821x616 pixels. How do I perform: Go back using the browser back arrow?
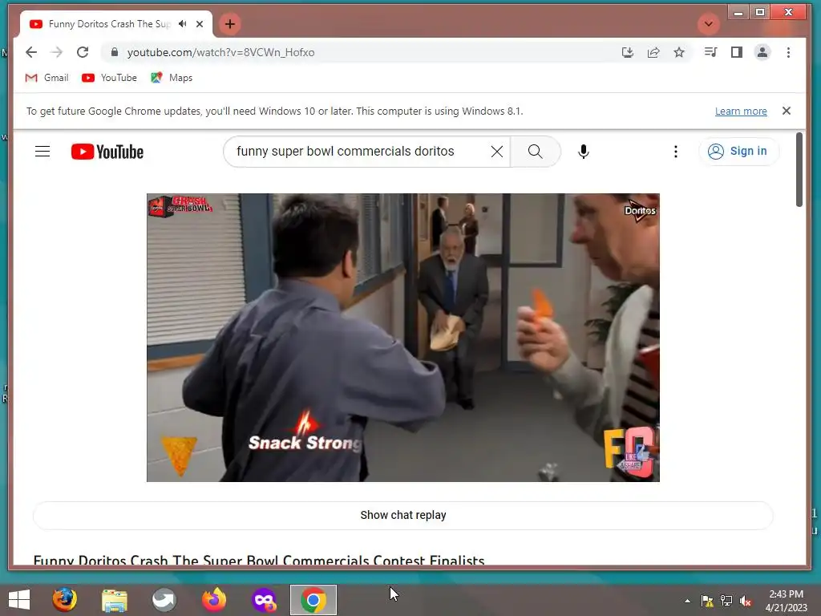click(x=31, y=52)
